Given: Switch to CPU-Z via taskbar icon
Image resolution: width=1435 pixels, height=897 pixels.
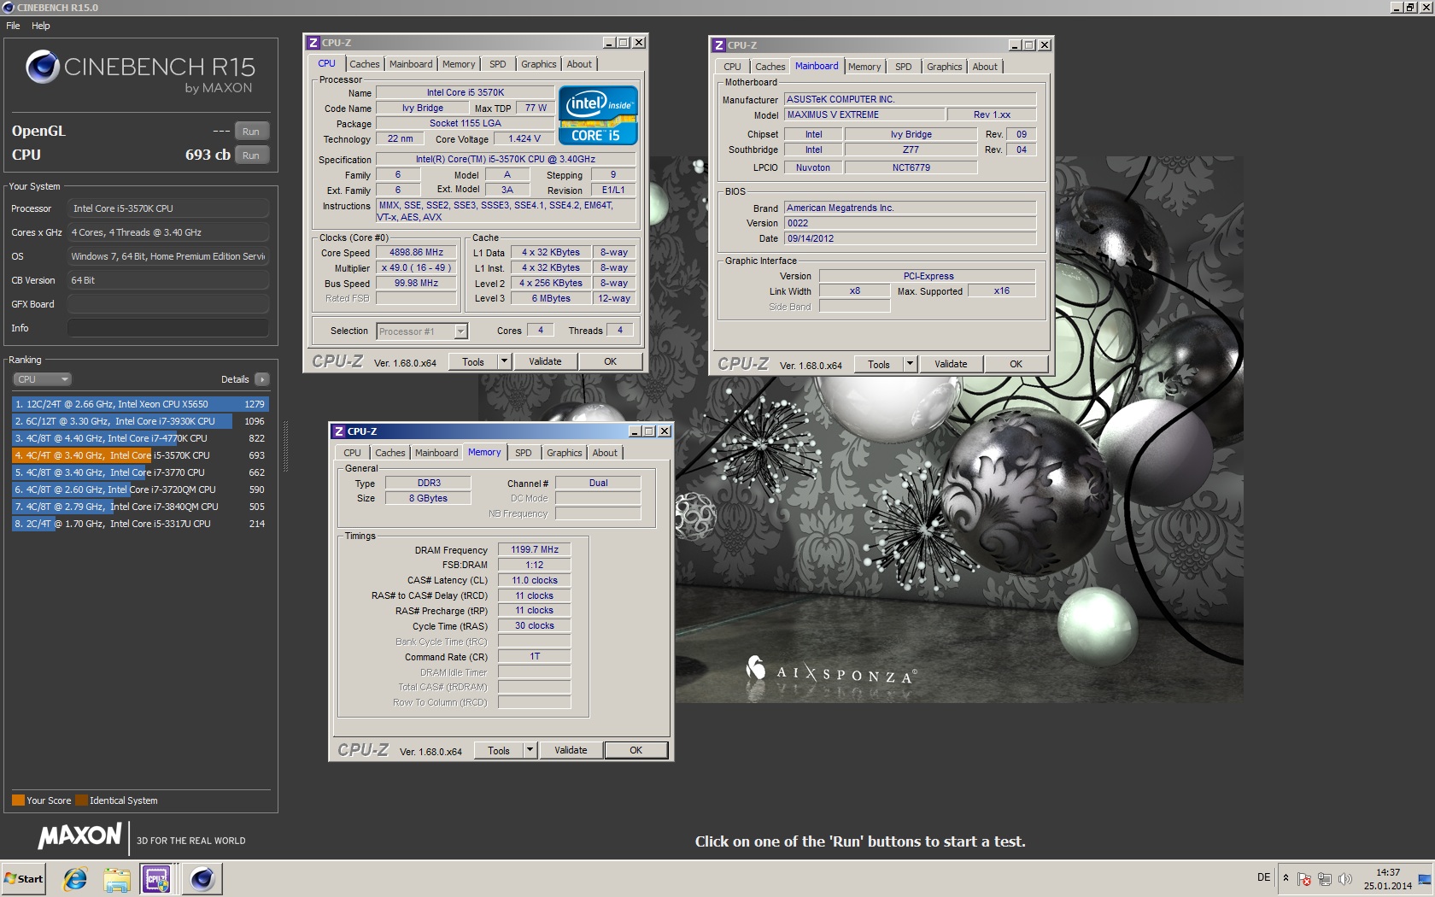Looking at the screenshot, I should (x=156, y=879).
